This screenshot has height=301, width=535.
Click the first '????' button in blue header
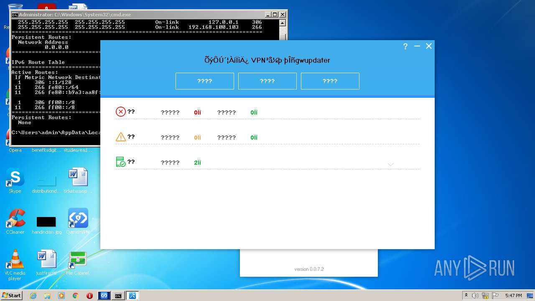205,81
